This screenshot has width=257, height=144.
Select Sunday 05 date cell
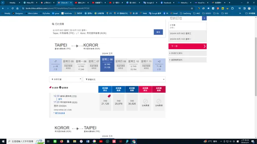(68, 65)
